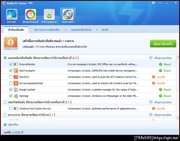The image size is (180, 141).
Task: Click orange alert status for Font Cache Service
Action: (154, 109)
